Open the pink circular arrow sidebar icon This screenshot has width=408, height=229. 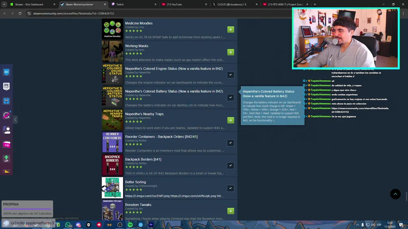coord(6,115)
